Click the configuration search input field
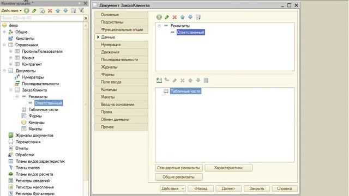 [42, 18]
